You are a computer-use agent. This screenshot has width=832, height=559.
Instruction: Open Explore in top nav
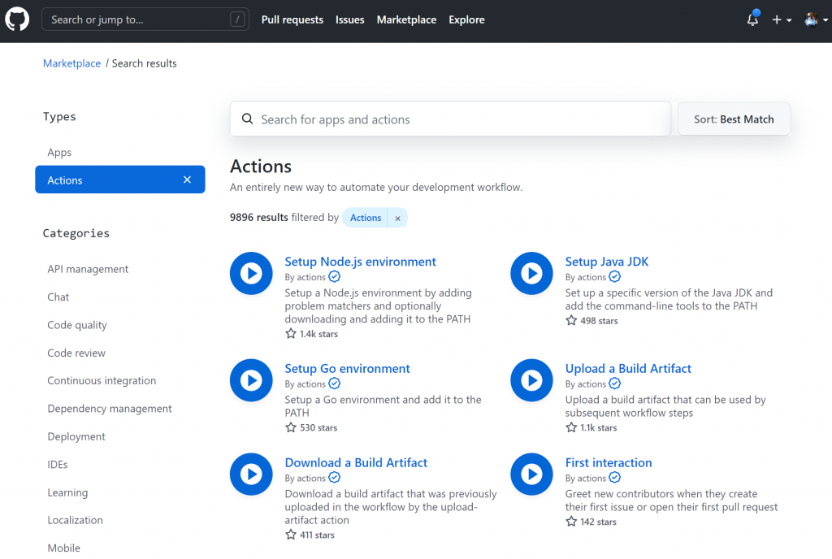pyautogui.click(x=466, y=19)
